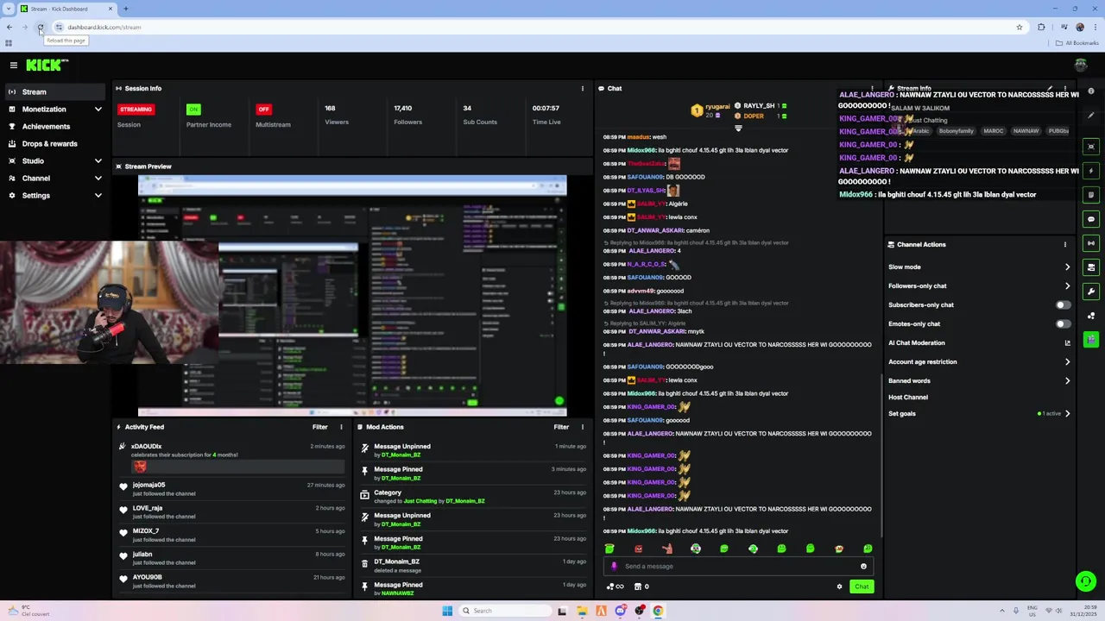The width and height of the screenshot is (1105, 621).
Task: Click the green support headset button
Action: point(1086,581)
